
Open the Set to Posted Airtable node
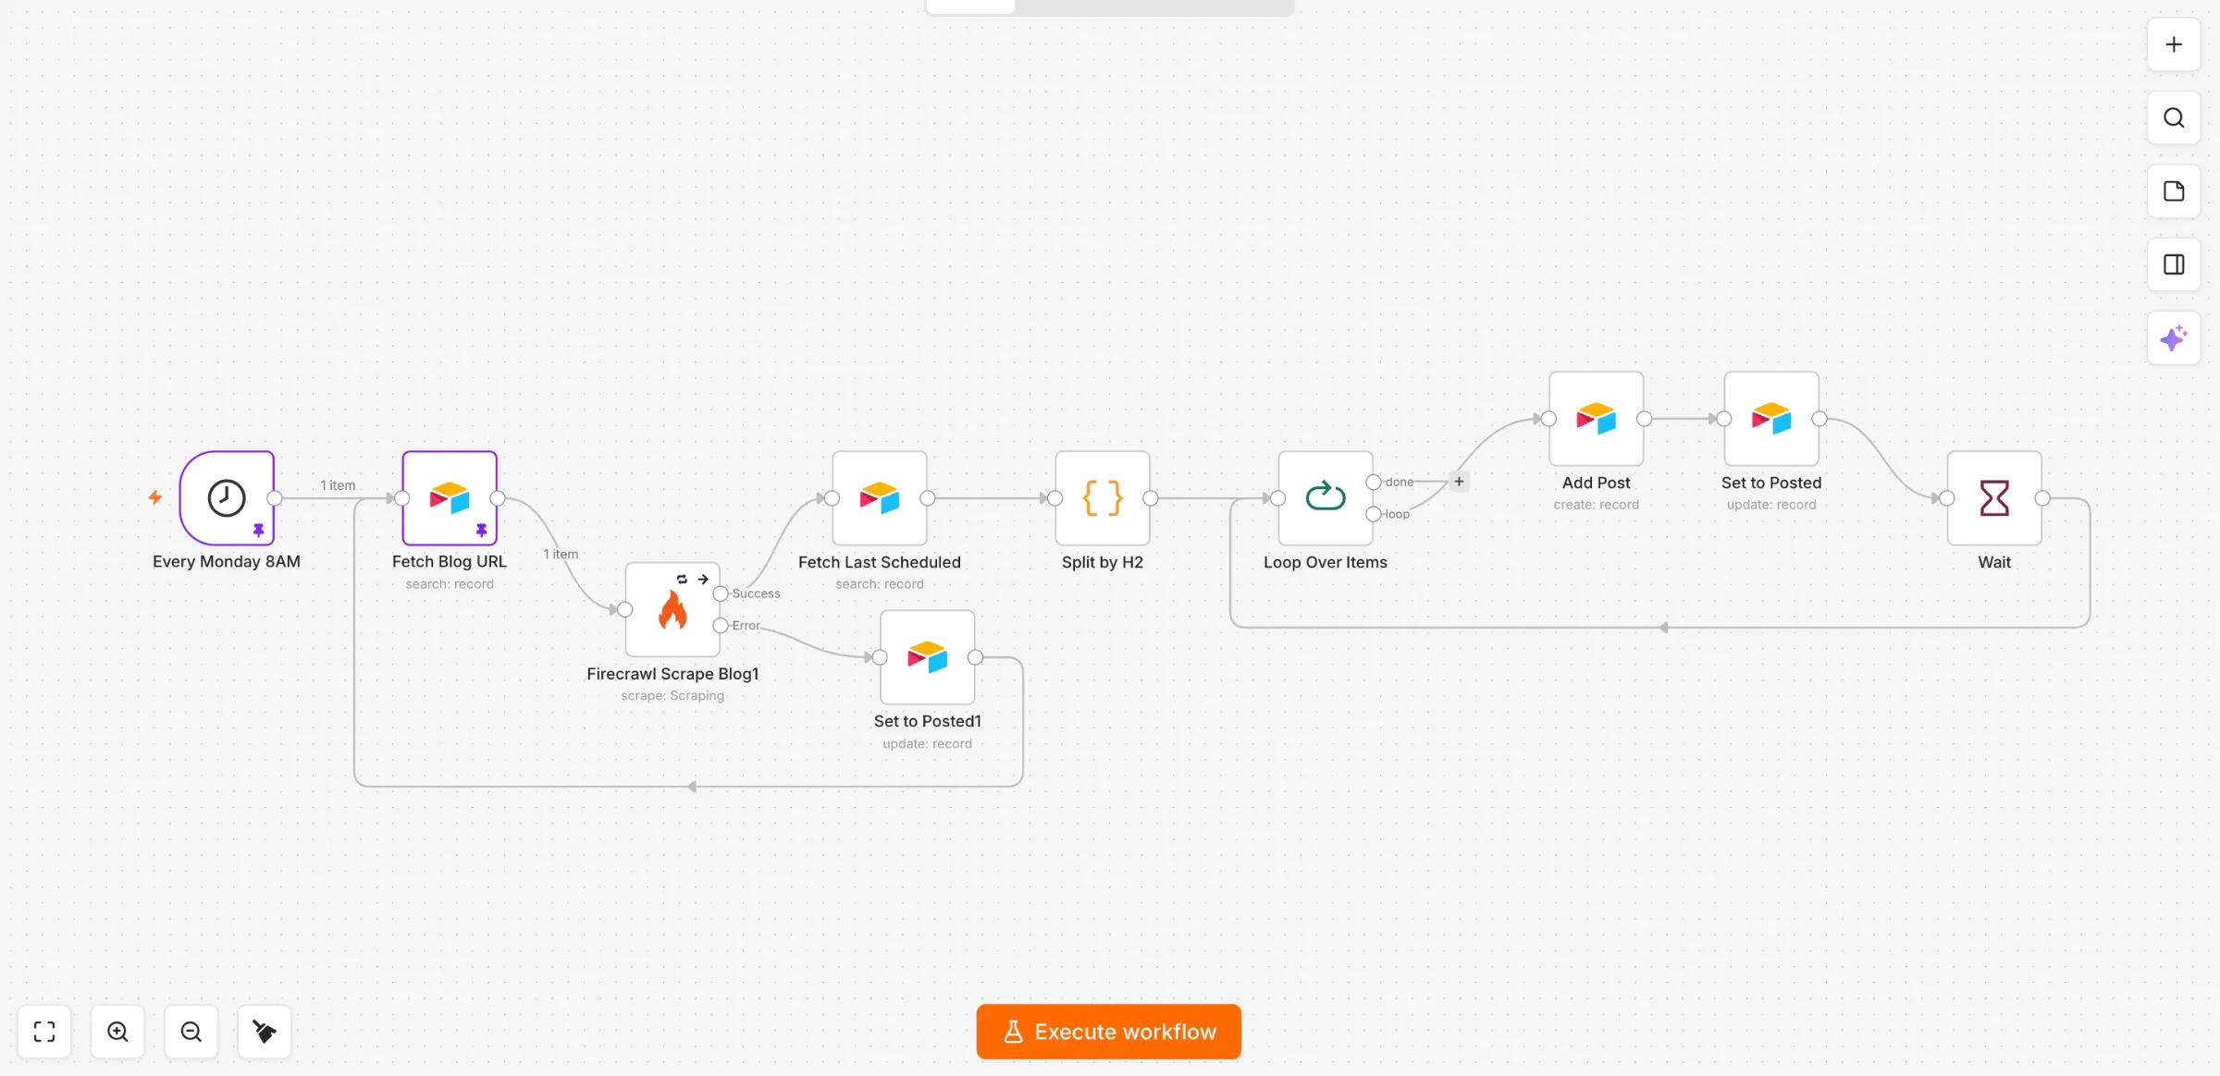(1771, 419)
